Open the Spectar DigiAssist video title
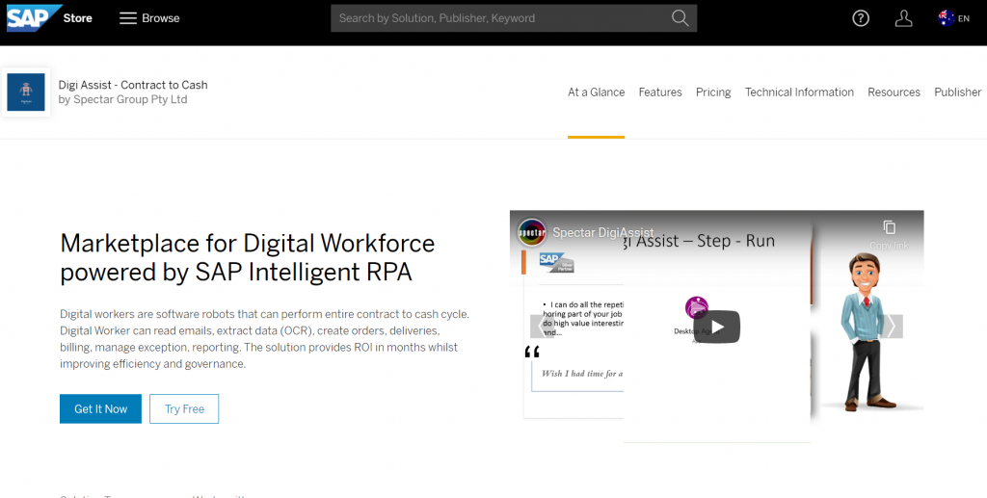Viewport: 987px width, 498px height. tap(603, 233)
